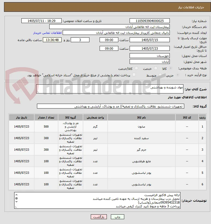Click the buyer organization name field
Image resolution: width=211 pixels, height=224 pixels.
pos(110,27)
